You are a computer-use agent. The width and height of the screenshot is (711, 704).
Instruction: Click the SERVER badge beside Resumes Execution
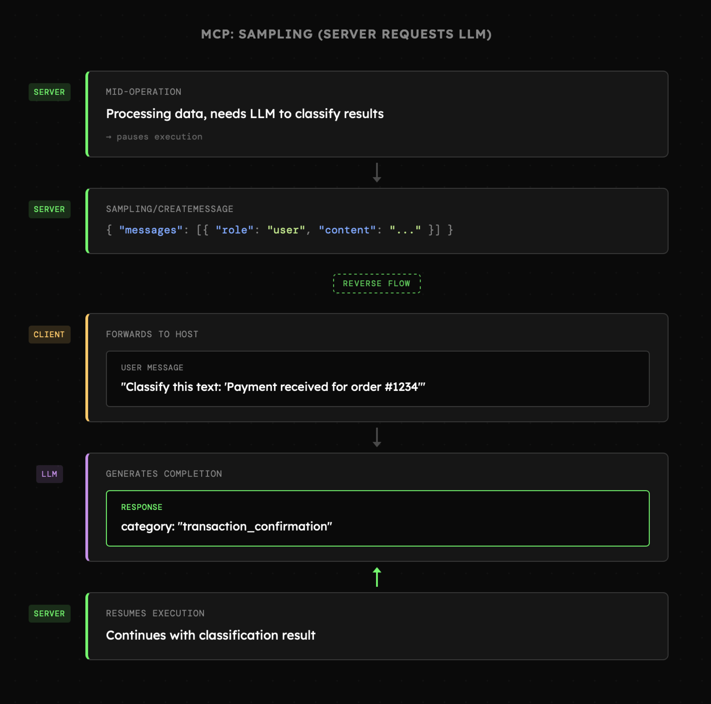[x=49, y=613]
